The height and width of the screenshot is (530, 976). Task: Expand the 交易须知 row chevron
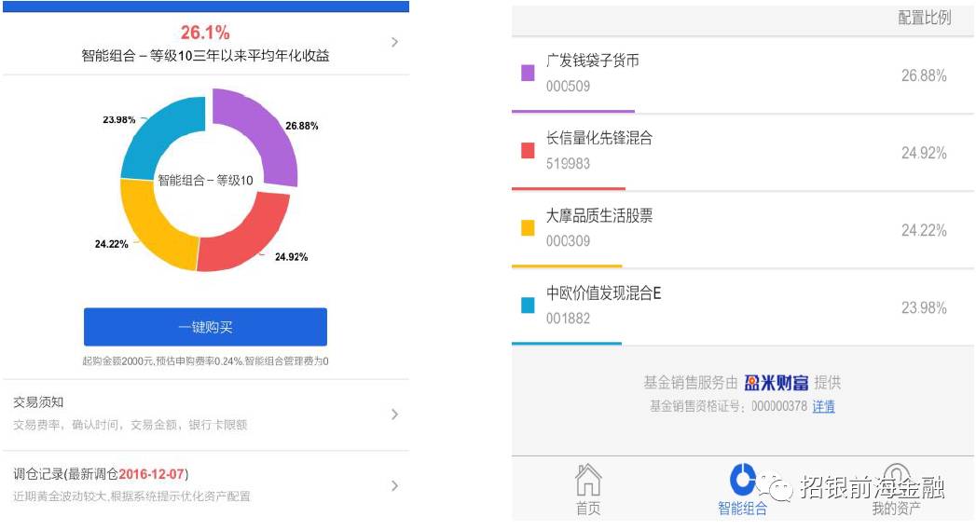(x=394, y=414)
